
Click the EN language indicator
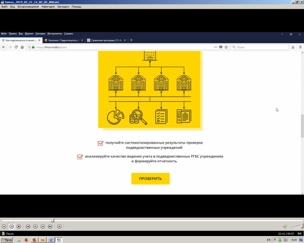pyautogui.click(x=268, y=240)
